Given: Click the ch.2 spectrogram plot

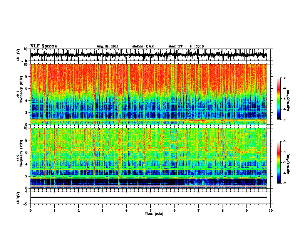Looking at the screenshot, I should tap(149, 158).
